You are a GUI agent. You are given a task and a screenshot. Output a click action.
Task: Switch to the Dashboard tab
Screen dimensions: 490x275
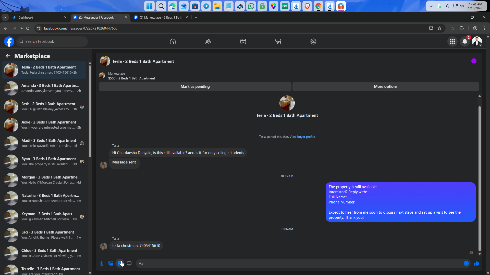pos(38,17)
